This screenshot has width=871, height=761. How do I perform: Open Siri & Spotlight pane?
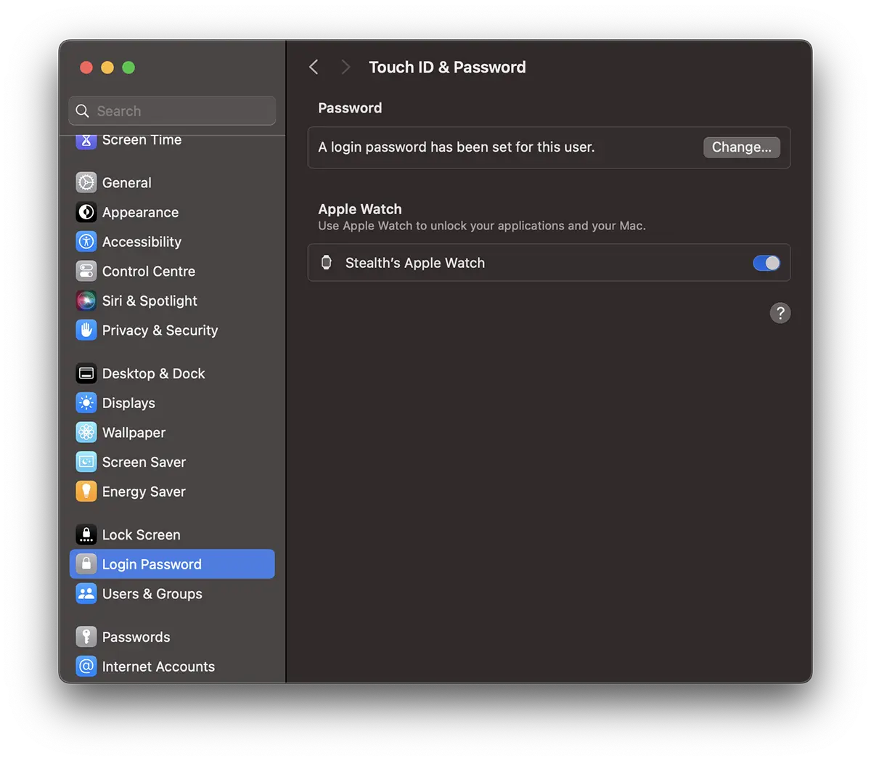click(172, 301)
